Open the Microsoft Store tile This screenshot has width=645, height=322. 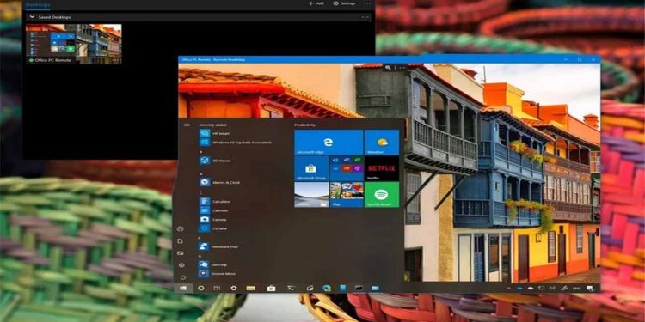(x=311, y=168)
